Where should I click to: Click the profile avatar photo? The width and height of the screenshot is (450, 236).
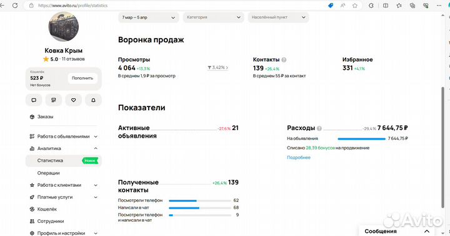pyautogui.click(x=63, y=26)
